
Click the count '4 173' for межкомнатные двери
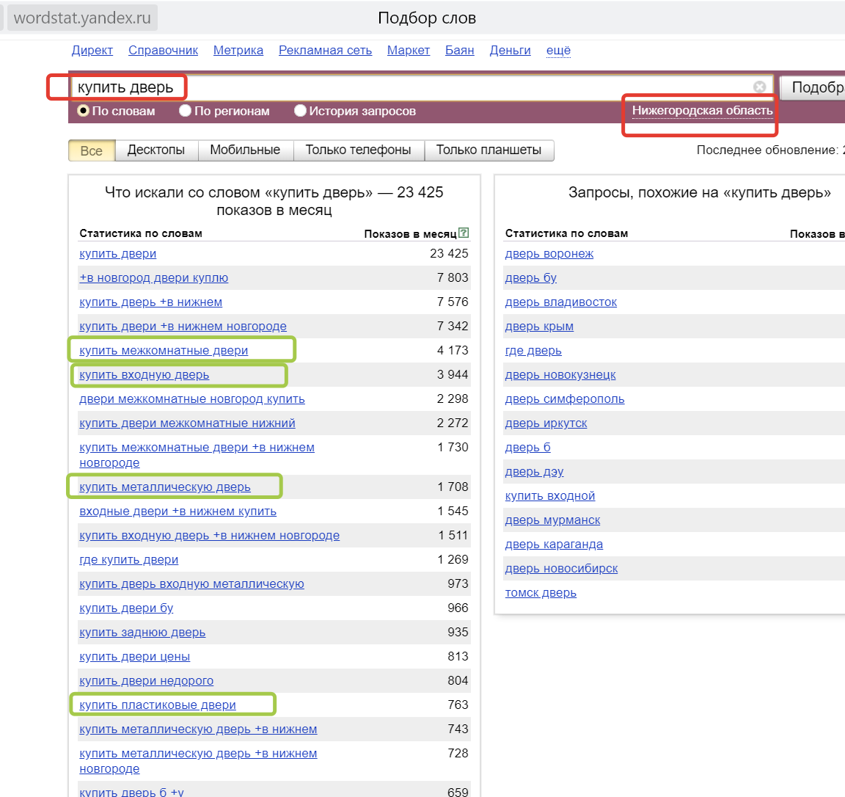tap(453, 351)
